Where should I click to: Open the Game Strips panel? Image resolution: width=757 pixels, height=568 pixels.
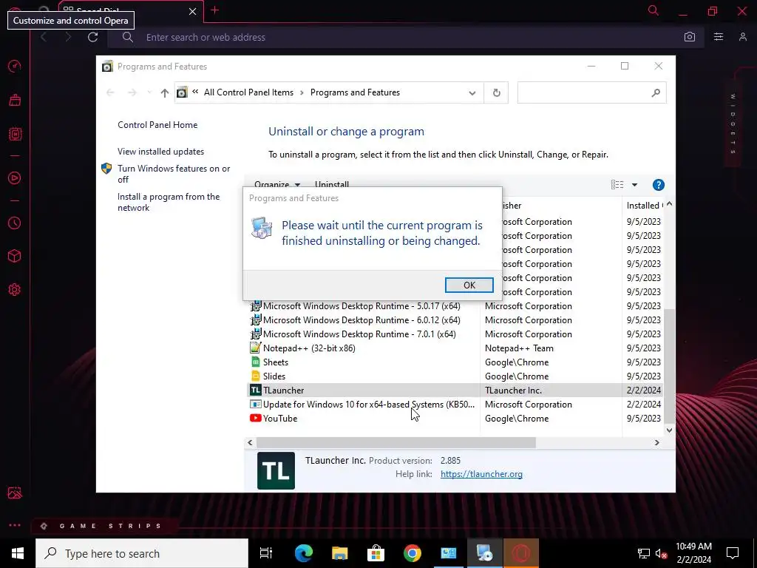(x=105, y=526)
